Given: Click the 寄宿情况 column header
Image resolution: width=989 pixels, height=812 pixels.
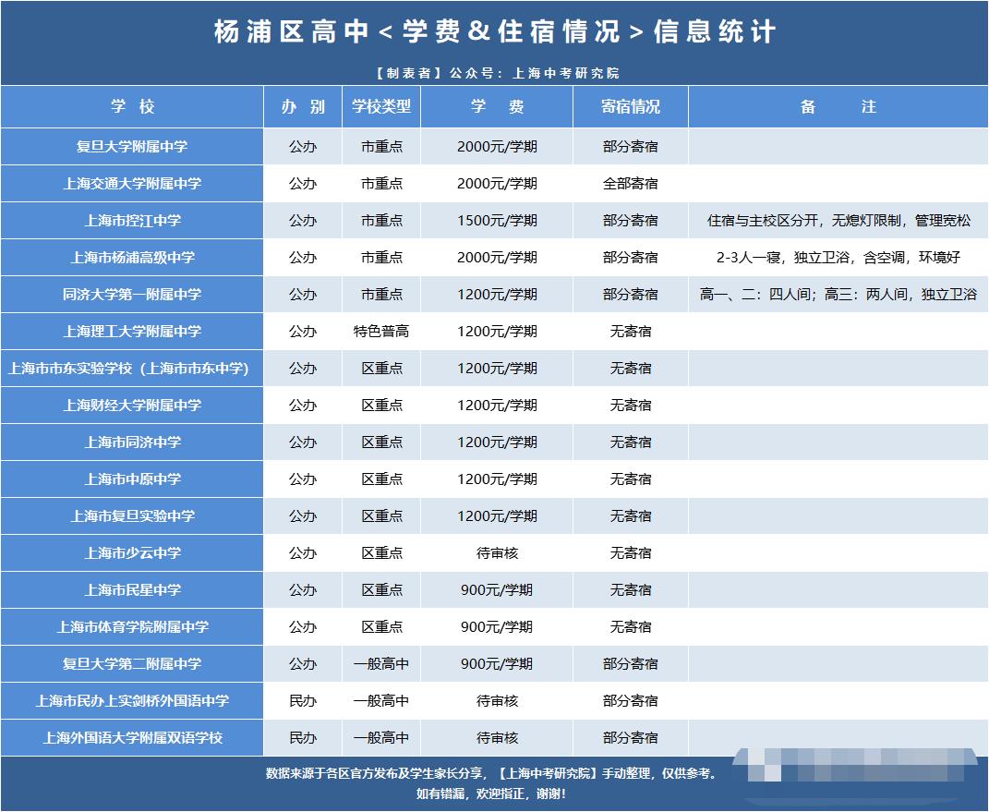Looking at the screenshot, I should pyautogui.click(x=631, y=107).
